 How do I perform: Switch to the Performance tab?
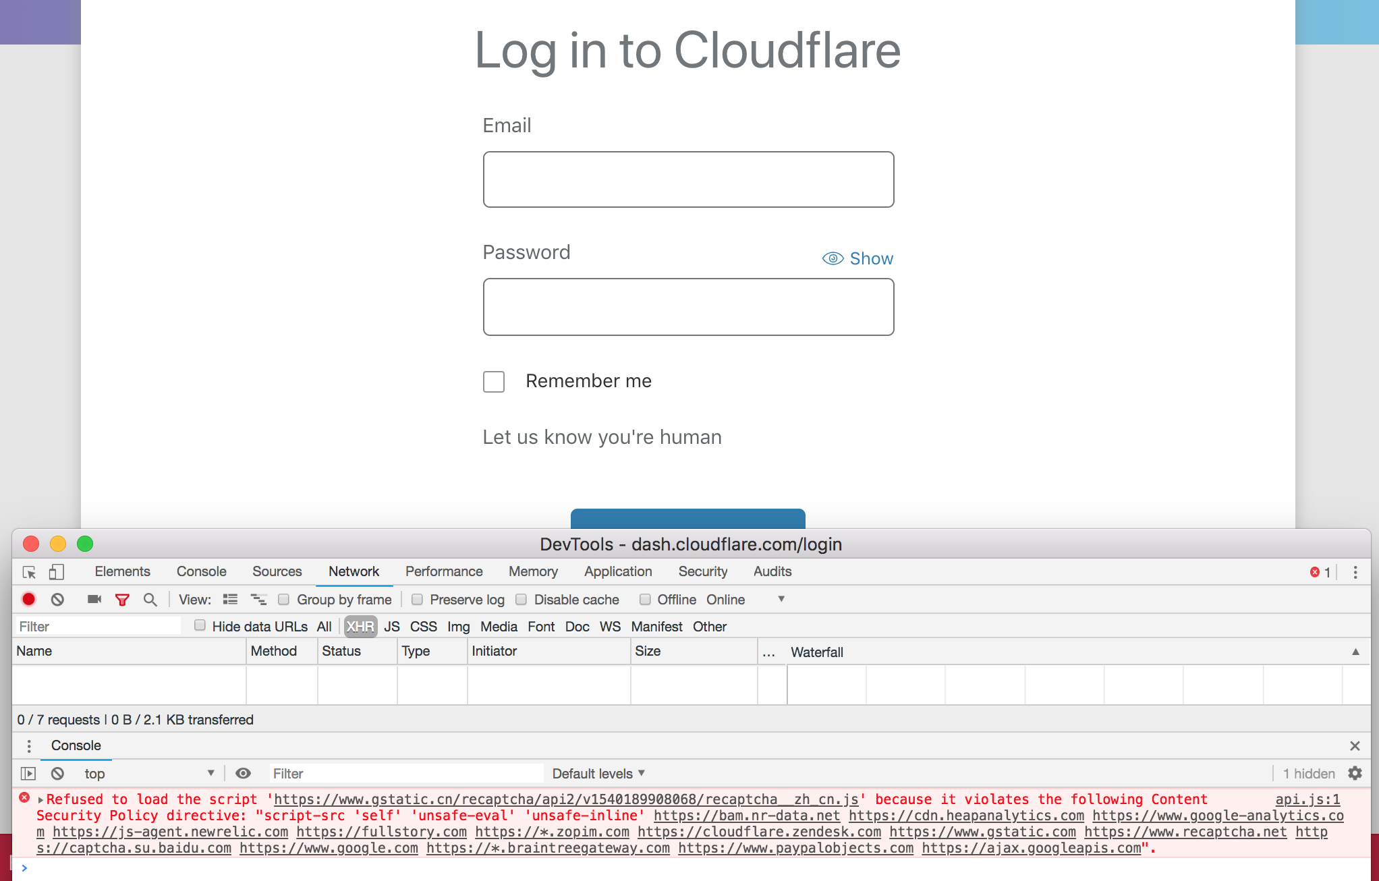[444, 571]
